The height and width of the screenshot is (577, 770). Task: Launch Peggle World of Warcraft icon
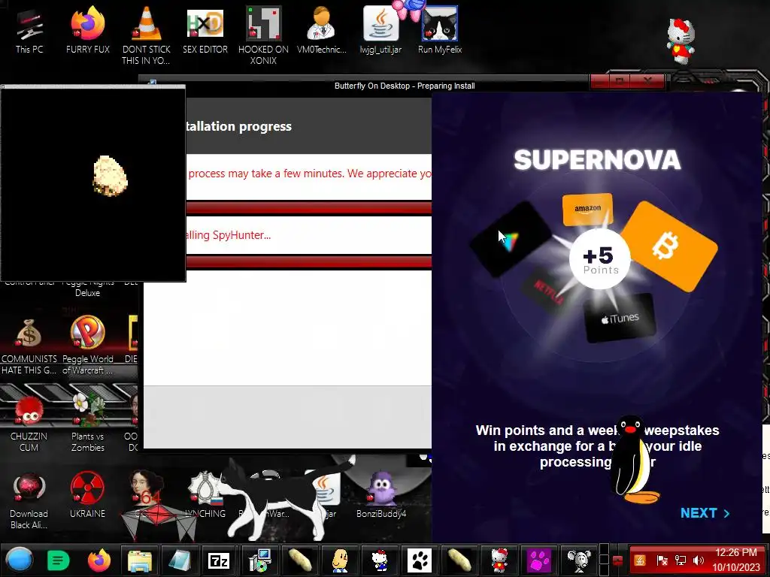point(87,346)
